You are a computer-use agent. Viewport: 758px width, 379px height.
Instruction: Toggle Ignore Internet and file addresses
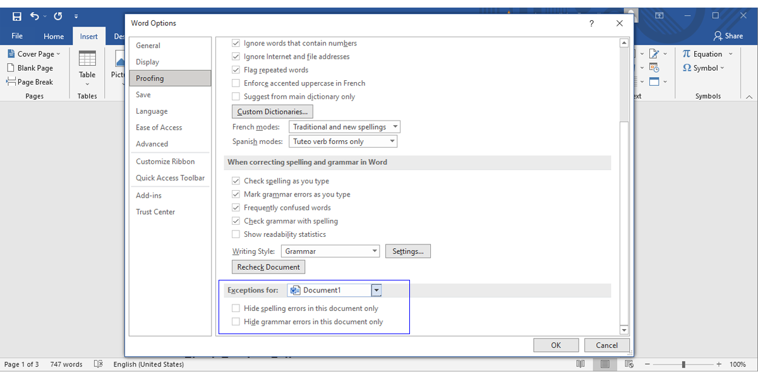(x=236, y=57)
